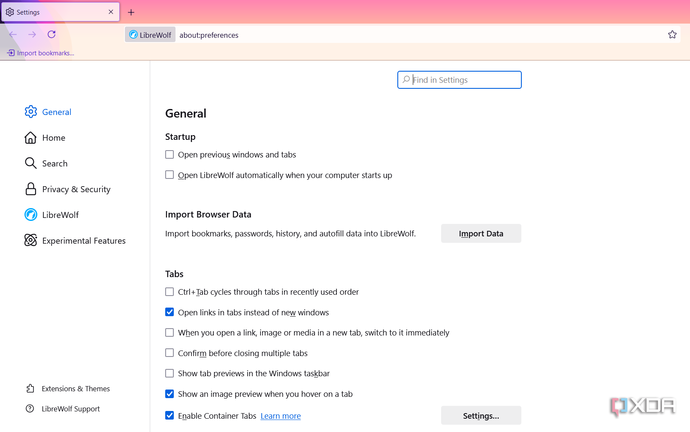Open Experimental Features category
Image resolution: width=690 pixels, height=432 pixels.
[x=84, y=241]
